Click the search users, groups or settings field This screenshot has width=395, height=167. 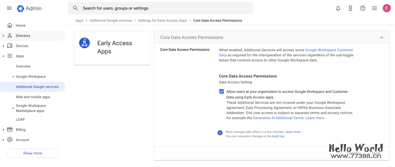coord(161,8)
